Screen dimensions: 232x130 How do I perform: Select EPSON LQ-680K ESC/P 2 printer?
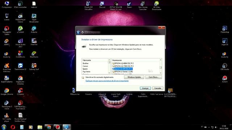tap(123, 63)
